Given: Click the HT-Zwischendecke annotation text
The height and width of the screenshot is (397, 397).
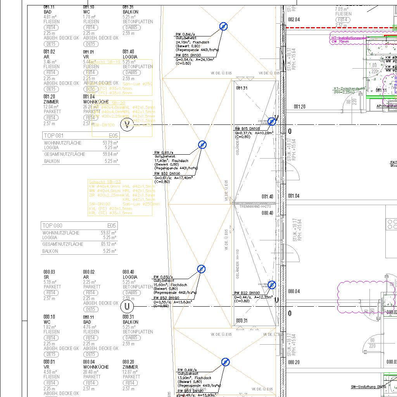Looking at the screenshot, I should point(349,89).
